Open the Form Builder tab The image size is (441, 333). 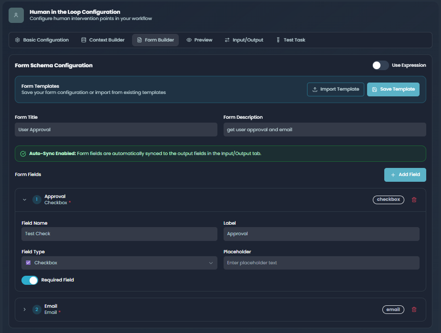point(157,40)
